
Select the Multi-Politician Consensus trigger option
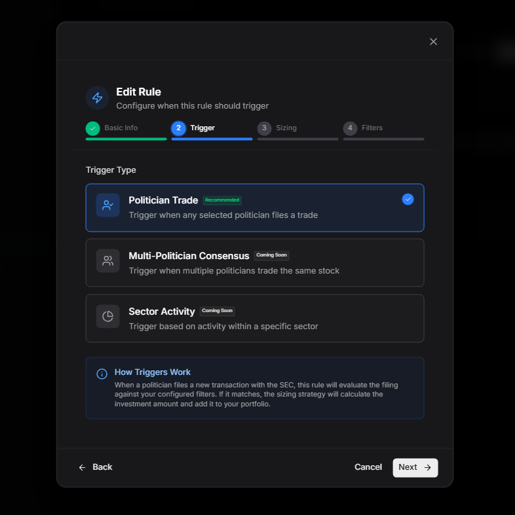[254, 262]
